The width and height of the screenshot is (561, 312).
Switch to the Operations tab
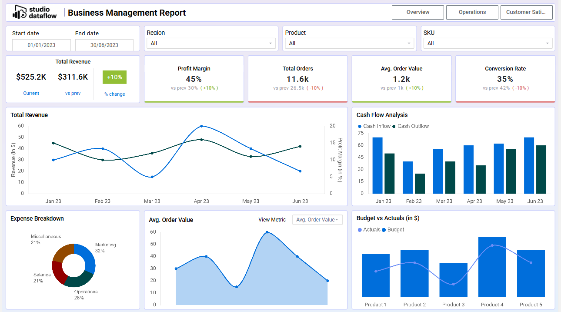click(x=472, y=12)
